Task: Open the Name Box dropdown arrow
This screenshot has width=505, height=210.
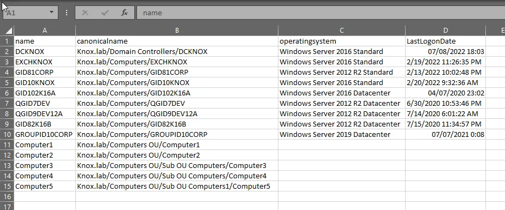Action: pos(51,13)
